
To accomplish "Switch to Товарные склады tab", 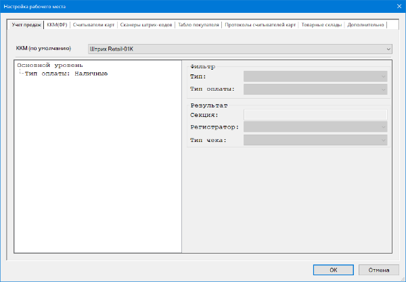I will [x=322, y=25].
